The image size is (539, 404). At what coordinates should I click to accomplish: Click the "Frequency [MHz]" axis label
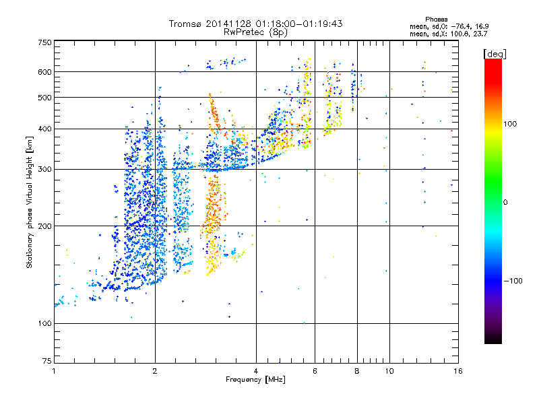(255, 380)
